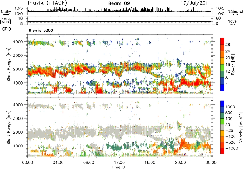
Task: Click the '500' tick on velocity colorbar
Action: click(229, 113)
